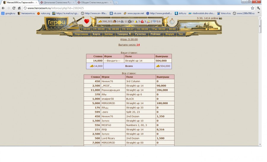Open the Битвы menu

click(x=109, y=34)
